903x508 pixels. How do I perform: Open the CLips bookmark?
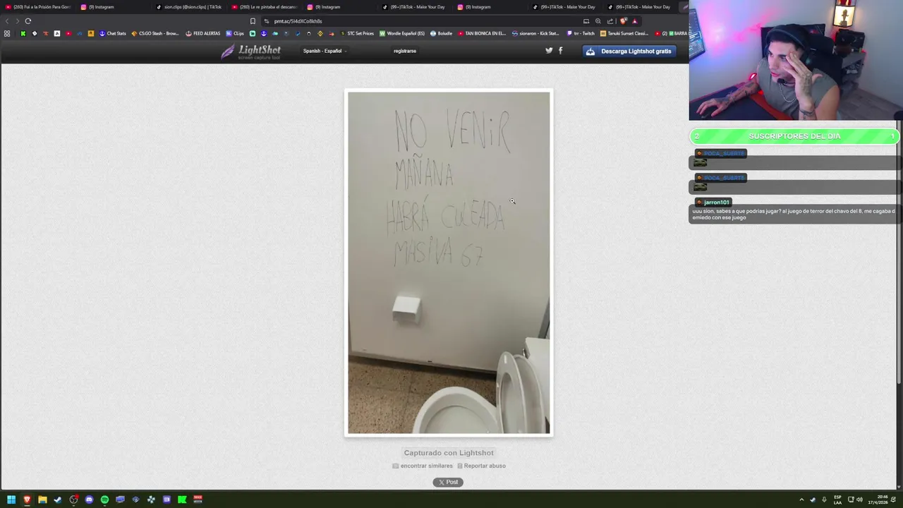pyautogui.click(x=235, y=33)
